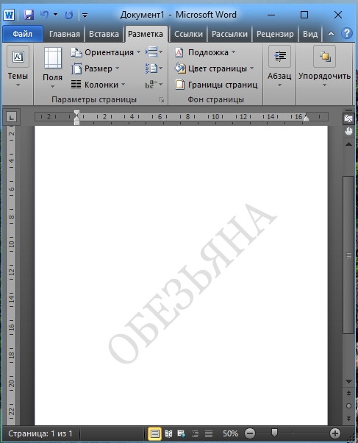Redo the last action

coord(69,15)
